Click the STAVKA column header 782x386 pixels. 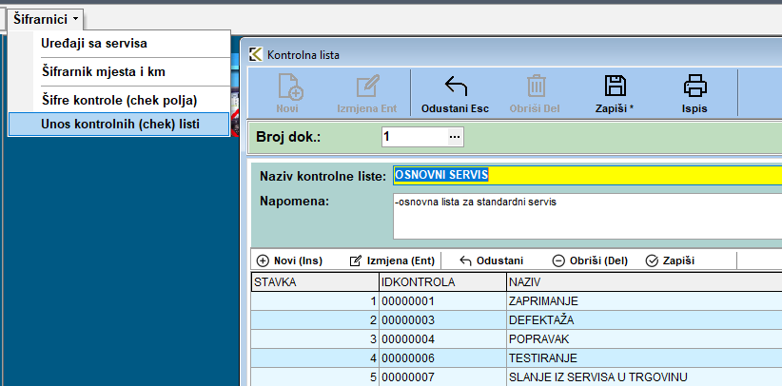pos(315,282)
